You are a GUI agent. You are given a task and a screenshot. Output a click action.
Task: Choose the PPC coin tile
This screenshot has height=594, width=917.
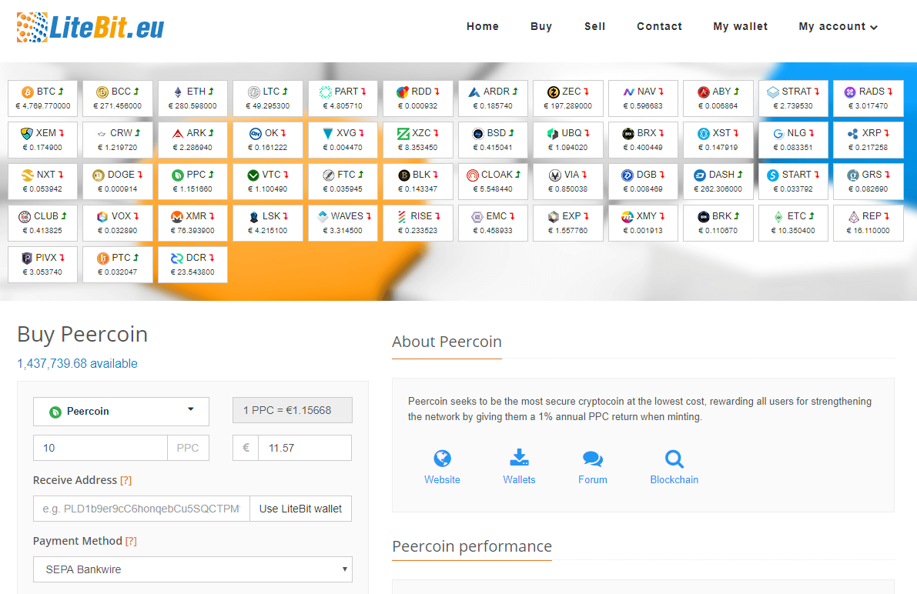(x=192, y=182)
